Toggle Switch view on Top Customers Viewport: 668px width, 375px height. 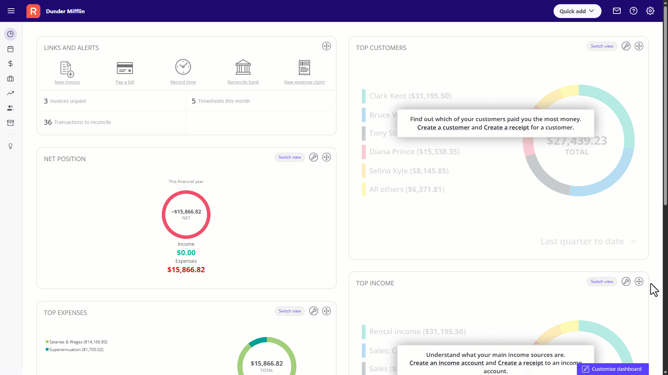coord(602,46)
